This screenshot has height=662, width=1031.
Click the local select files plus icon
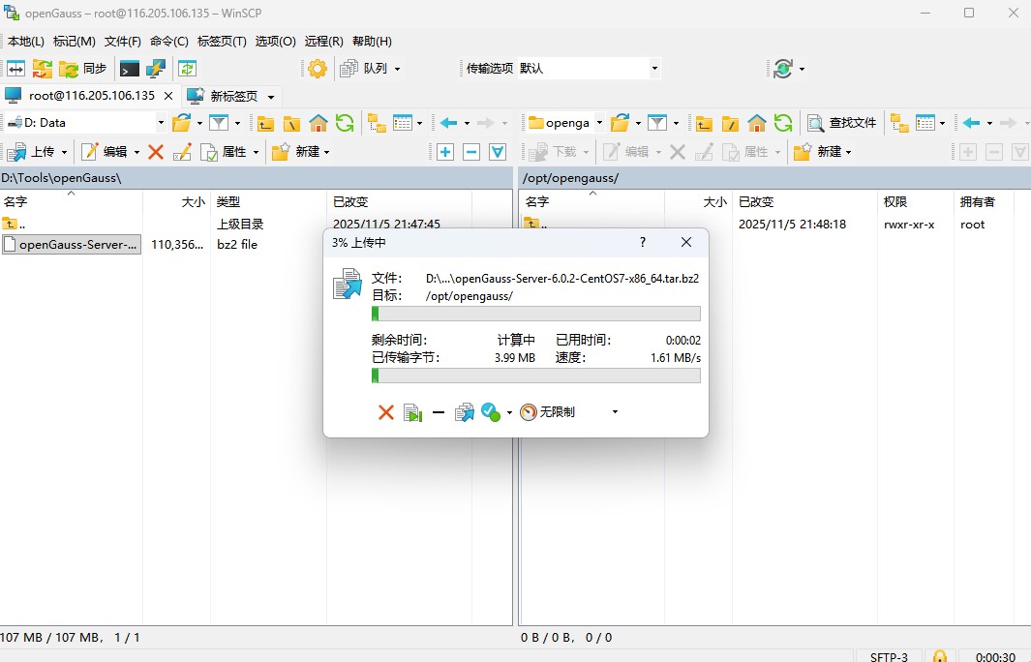[445, 152]
